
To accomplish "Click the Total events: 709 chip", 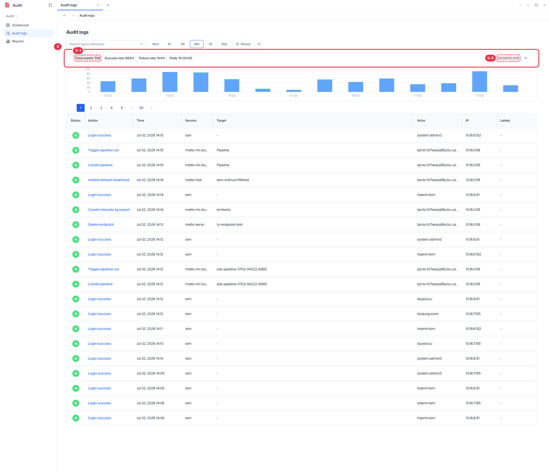I will pos(87,58).
